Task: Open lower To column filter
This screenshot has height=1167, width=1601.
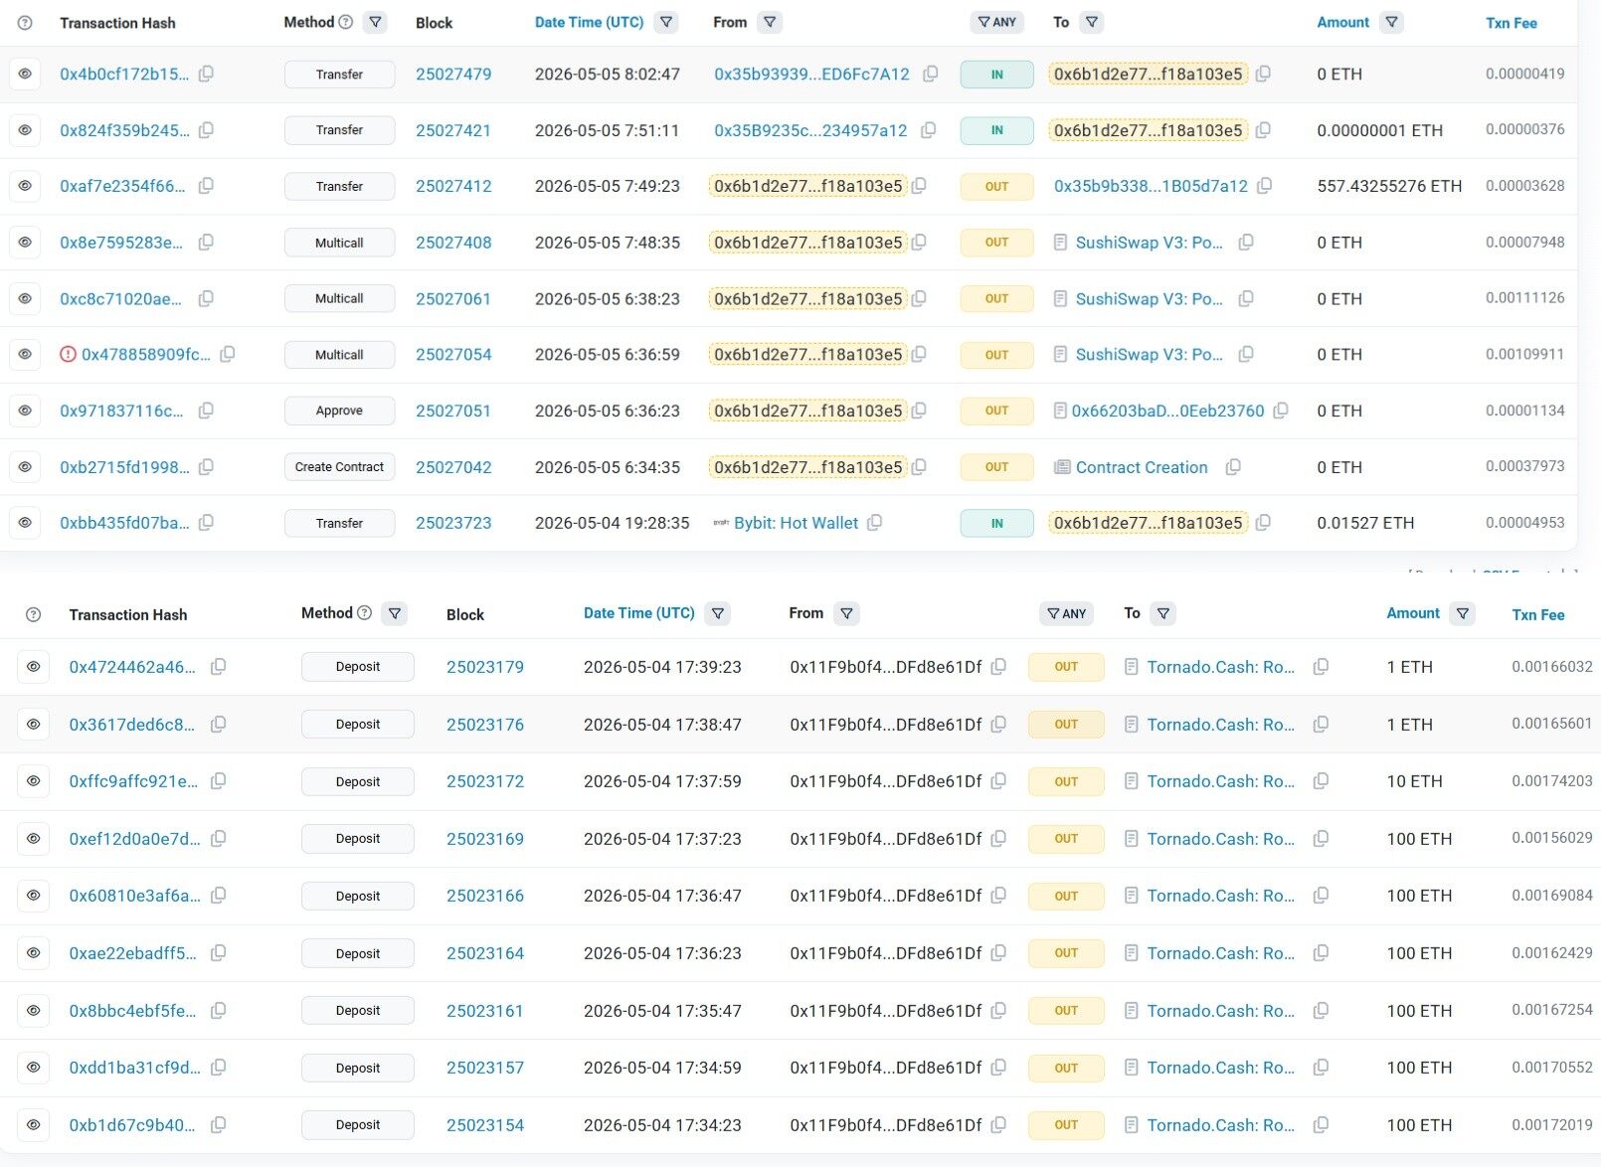Action: [1163, 613]
